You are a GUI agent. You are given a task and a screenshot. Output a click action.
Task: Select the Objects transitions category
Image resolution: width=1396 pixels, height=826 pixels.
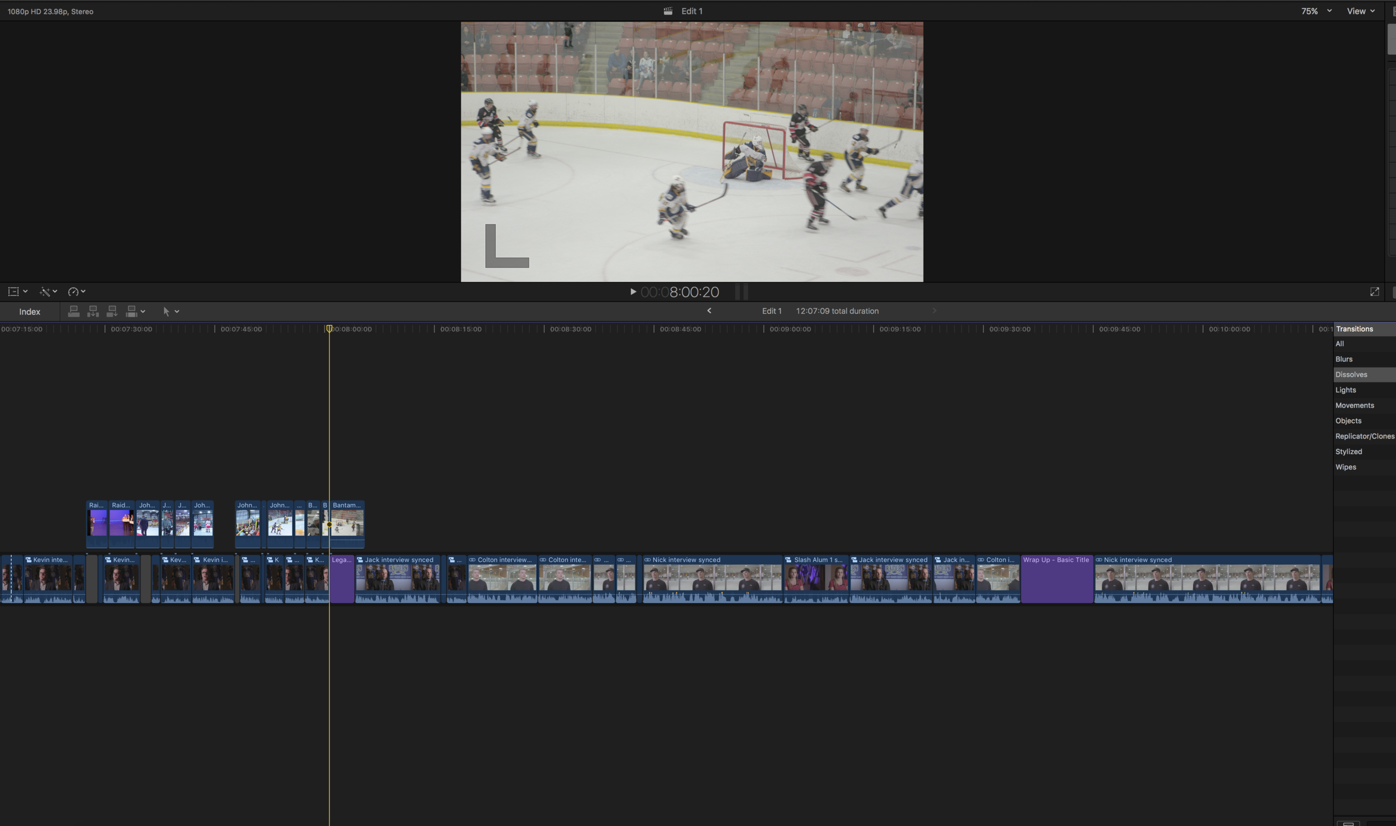point(1365,421)
